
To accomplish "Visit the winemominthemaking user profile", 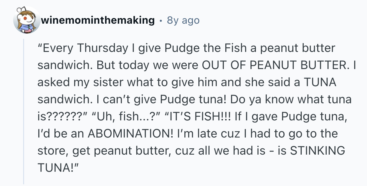I will (98, 20).
